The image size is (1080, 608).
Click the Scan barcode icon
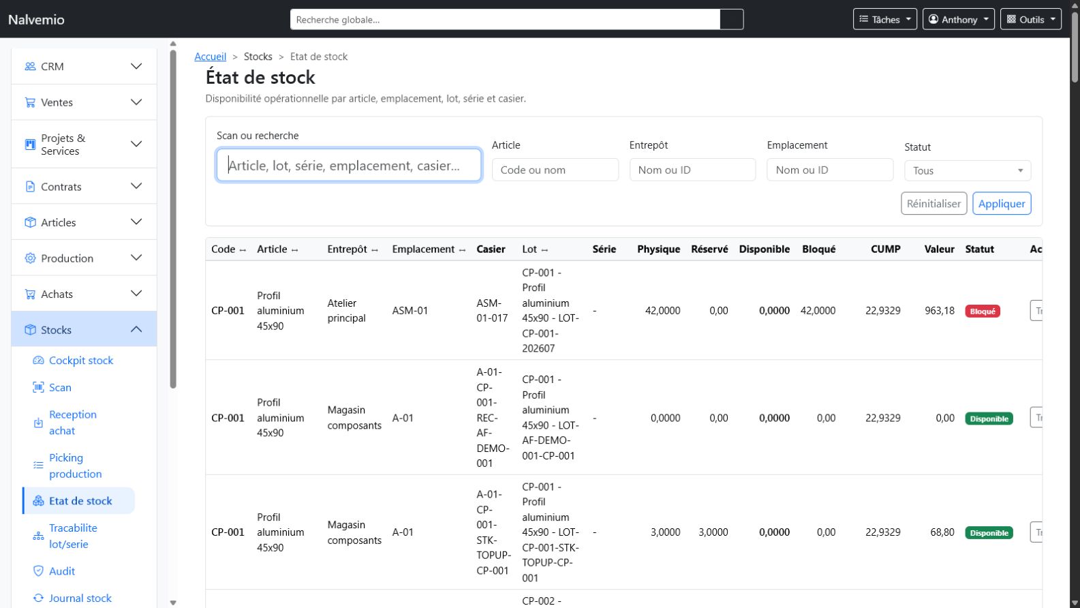pyautogui.click(x=38, y=387)
